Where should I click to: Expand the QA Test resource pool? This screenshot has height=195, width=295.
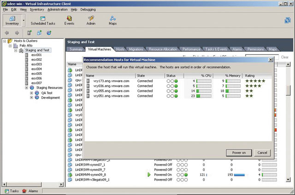pos(31,93)
